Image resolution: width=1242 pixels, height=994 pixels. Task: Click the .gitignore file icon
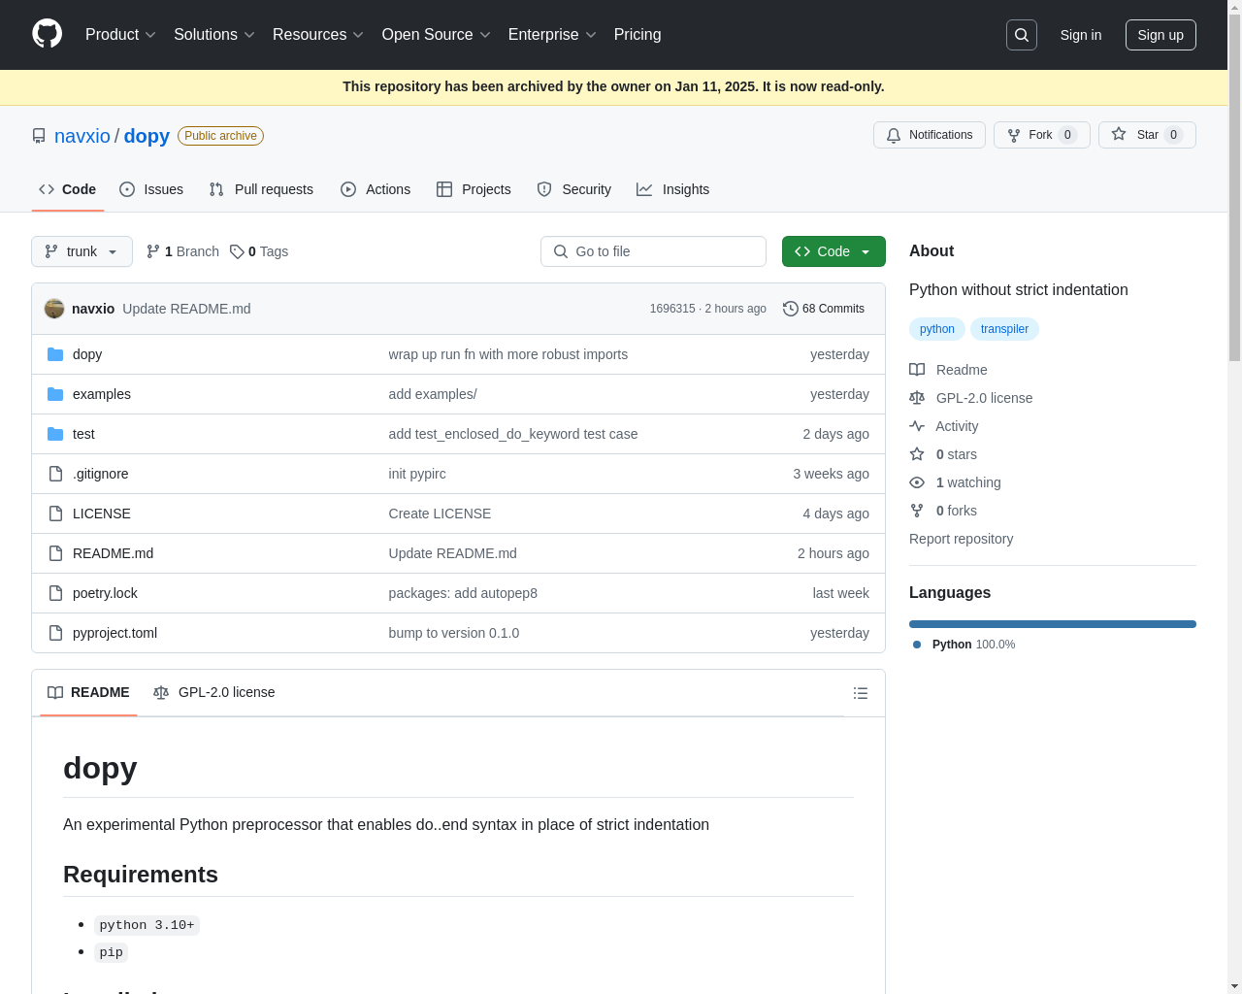coord(55,474)
